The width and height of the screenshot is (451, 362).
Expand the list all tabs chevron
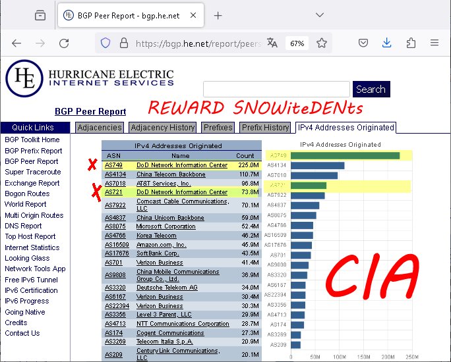point(320,15)
